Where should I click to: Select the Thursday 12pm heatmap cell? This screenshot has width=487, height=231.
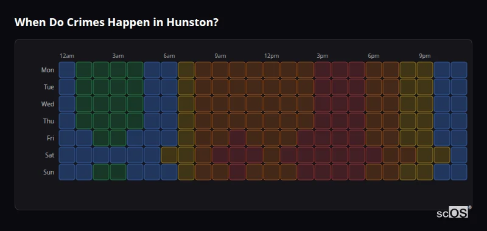(x=272, y=121)
